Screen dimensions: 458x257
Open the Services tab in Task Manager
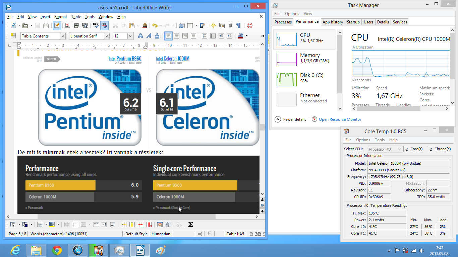(400, 22)
